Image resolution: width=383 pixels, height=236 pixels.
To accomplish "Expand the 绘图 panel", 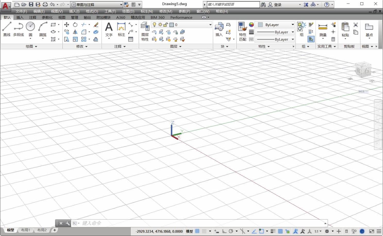I will 31,46.
